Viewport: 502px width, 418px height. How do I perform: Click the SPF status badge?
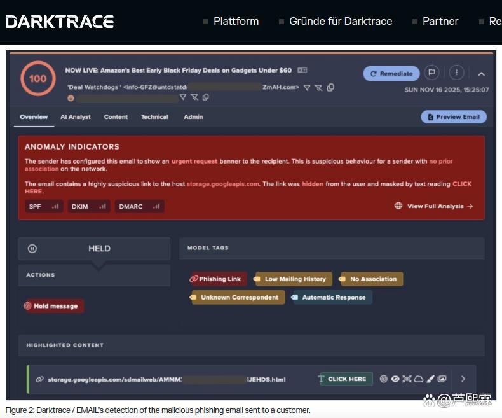pyautogui.click(x=44, y=206)
